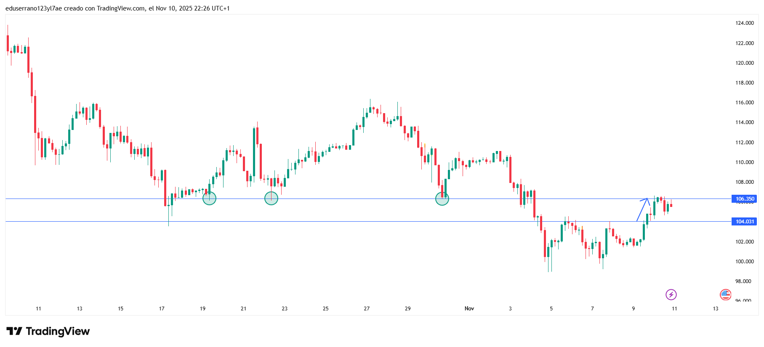Click the 104.031 price line label
This screenshot has height=347, width=764.
click(x=744, y=222)
